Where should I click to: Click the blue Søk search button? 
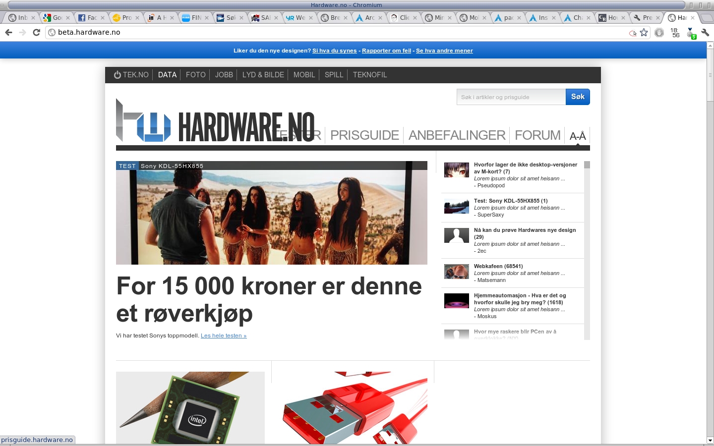578,97
